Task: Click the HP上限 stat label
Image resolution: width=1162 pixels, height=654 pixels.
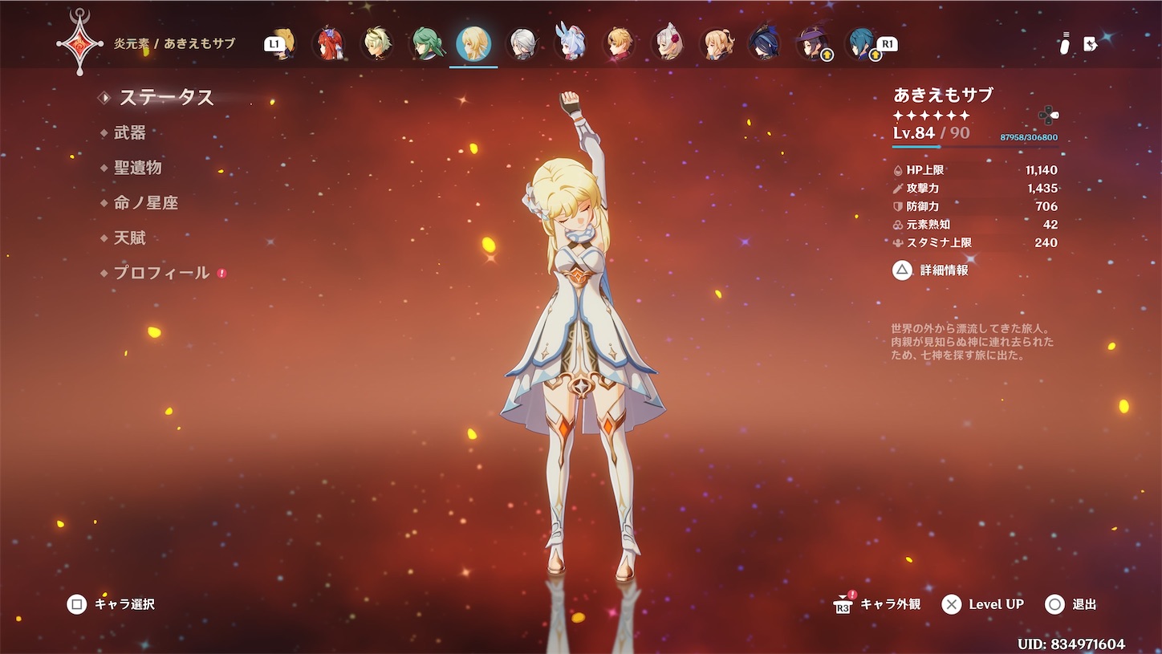Action: (x=925, y=170)
